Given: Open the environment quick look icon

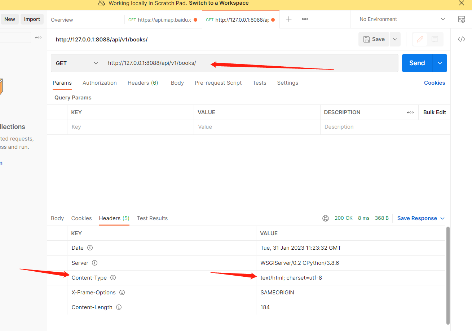Looking at the screenshot, I should pos(461,19).
